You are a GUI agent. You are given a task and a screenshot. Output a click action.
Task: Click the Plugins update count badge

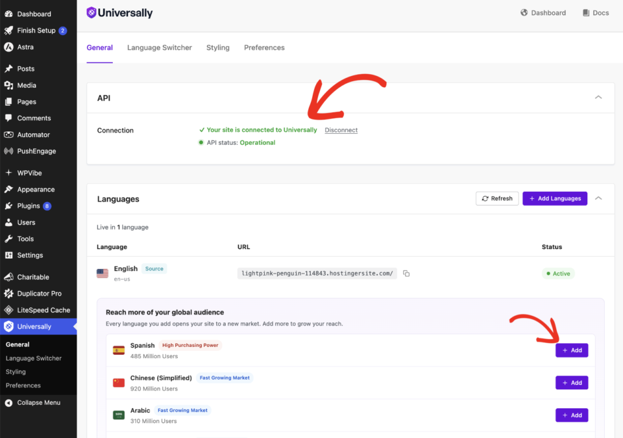[x=47, y=206]
